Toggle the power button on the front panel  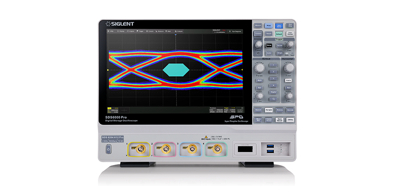pos(108,150)
